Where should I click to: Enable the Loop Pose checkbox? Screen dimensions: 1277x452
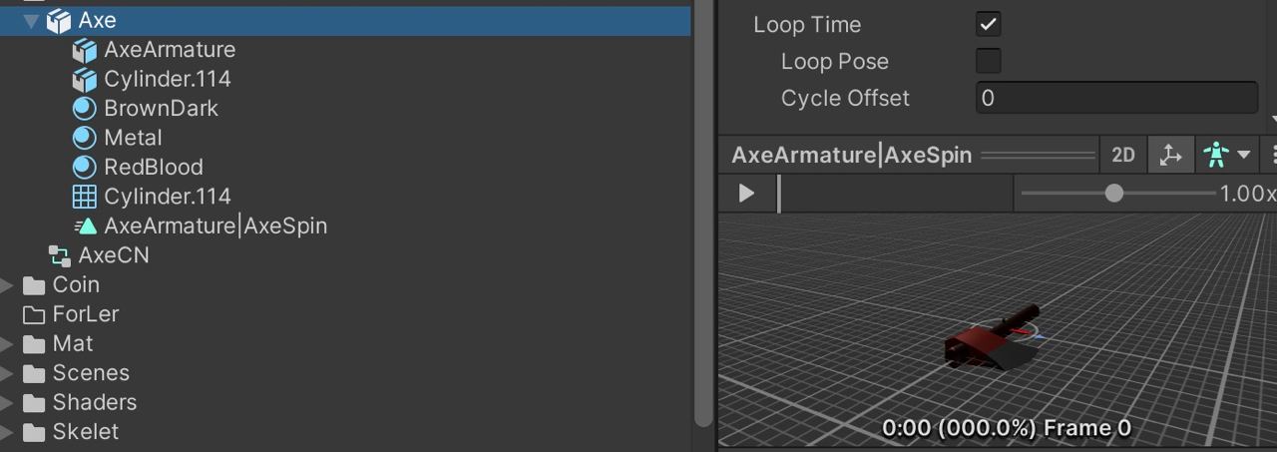[x=988, y=61]
